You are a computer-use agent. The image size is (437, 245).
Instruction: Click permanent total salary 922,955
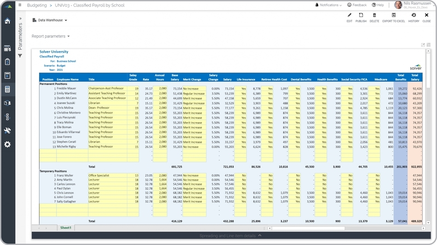point(416,167)
